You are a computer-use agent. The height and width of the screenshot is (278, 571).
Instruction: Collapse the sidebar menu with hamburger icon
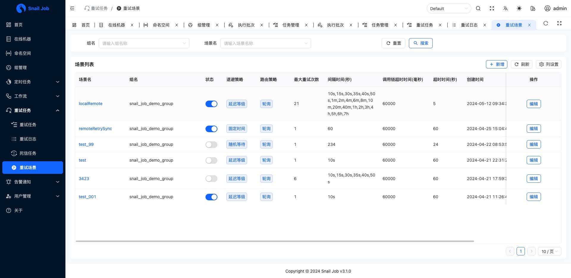click(72, 8)
